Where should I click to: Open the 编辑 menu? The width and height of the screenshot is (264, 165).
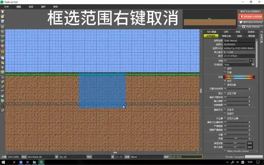[18, 7]
